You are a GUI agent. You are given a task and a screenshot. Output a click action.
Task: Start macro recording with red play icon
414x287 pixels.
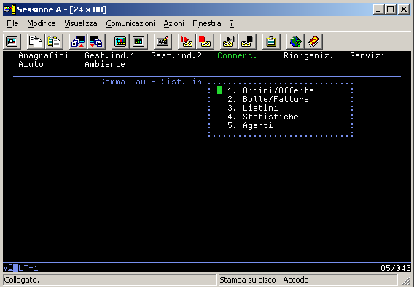click(x=187, y=42)
